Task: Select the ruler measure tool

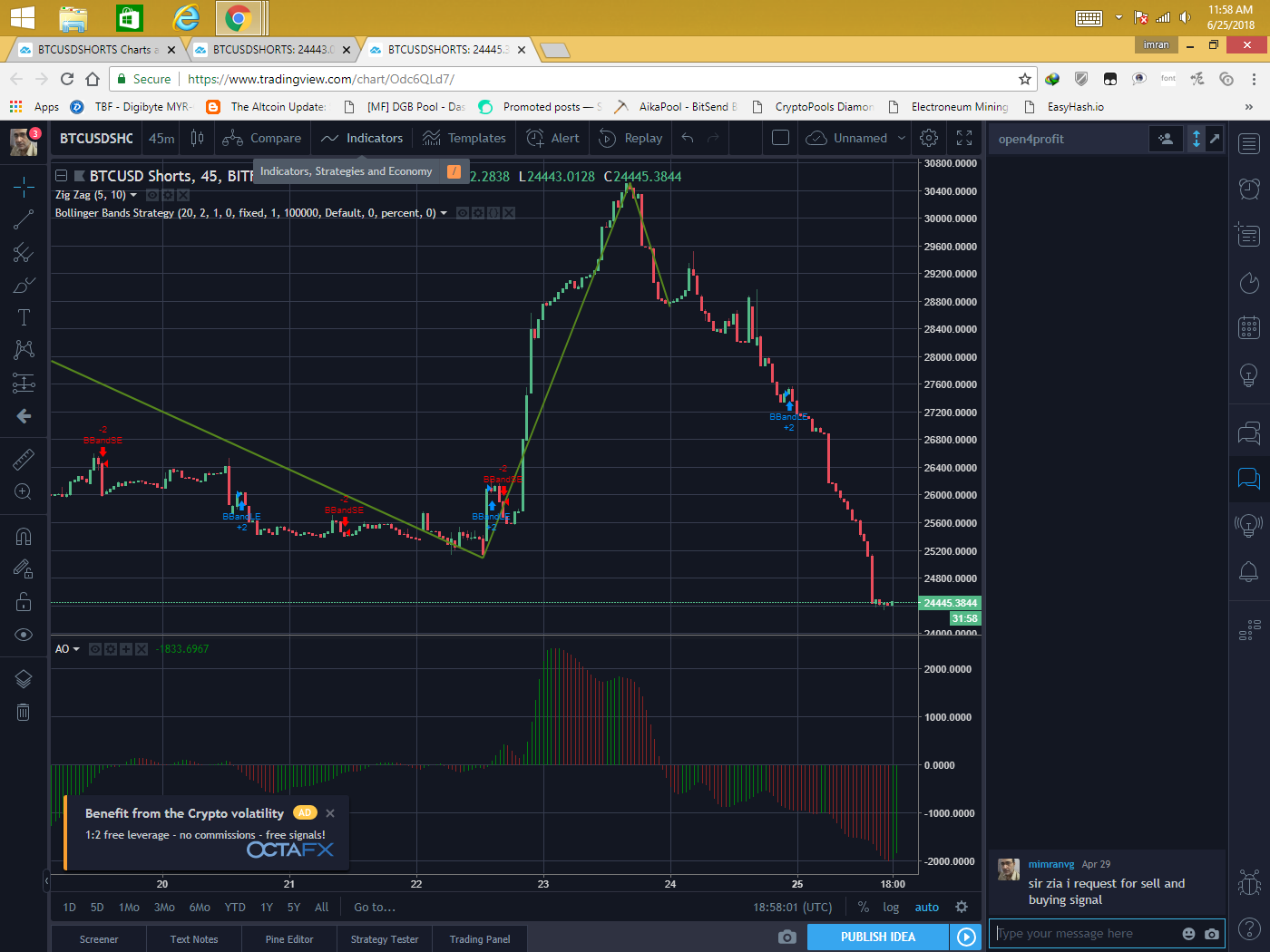Action: pos(24,460)
